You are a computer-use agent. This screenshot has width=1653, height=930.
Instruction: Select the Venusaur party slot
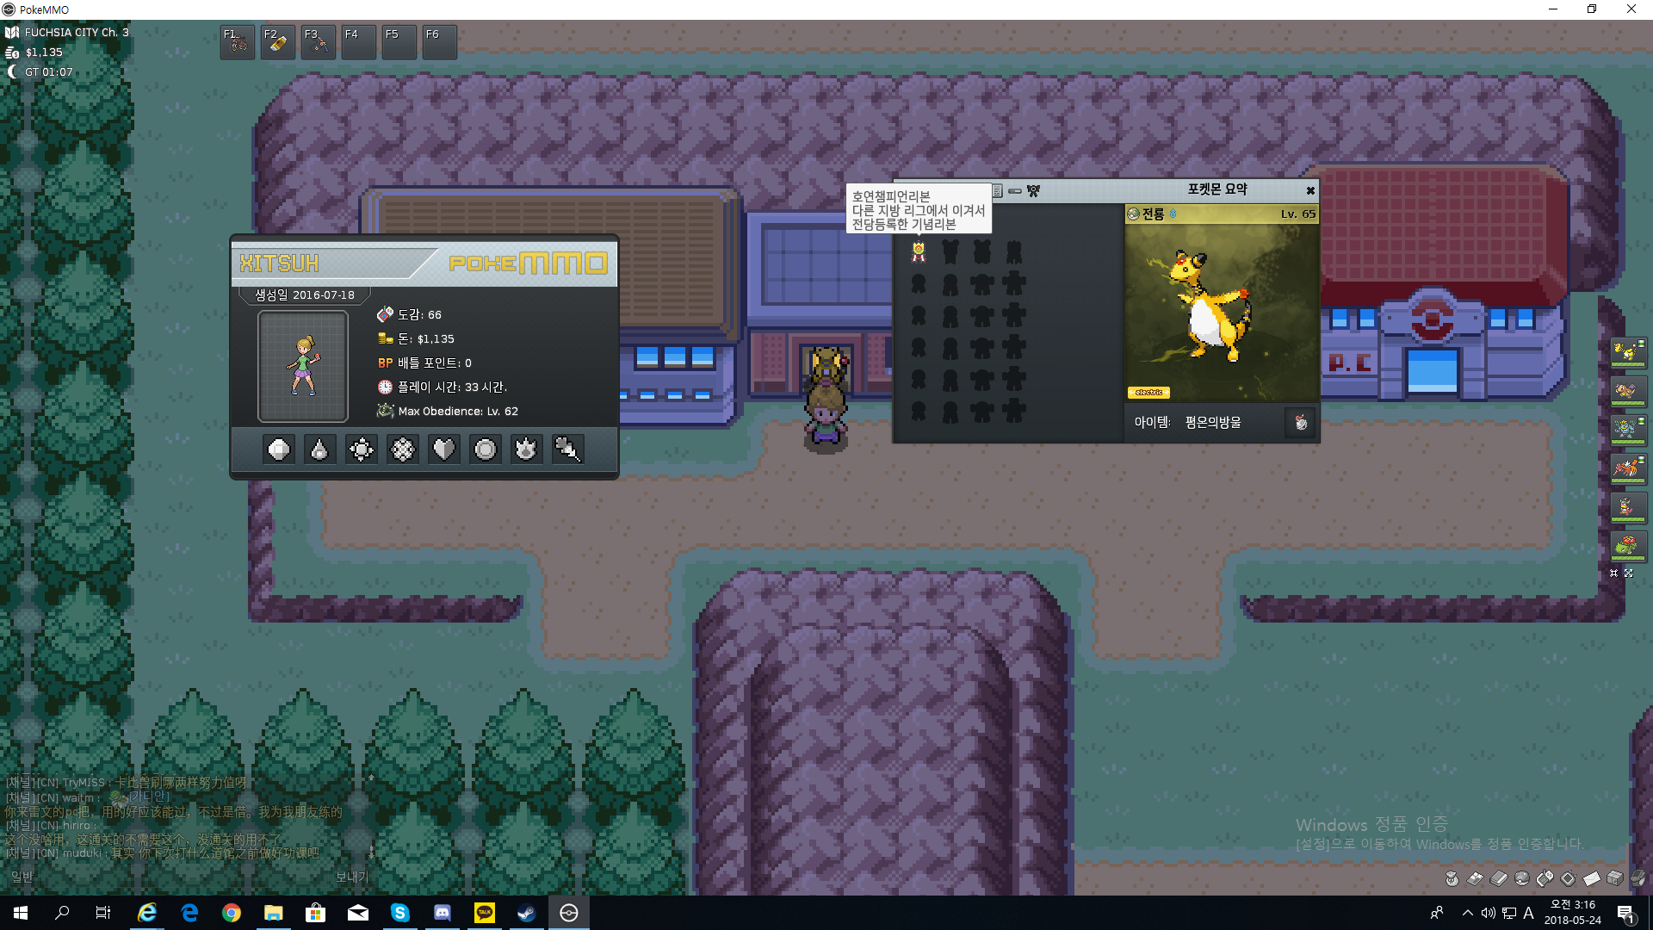click(1627, 545)
